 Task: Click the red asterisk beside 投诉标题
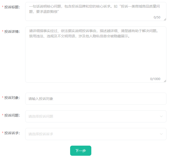coord(3,7)
